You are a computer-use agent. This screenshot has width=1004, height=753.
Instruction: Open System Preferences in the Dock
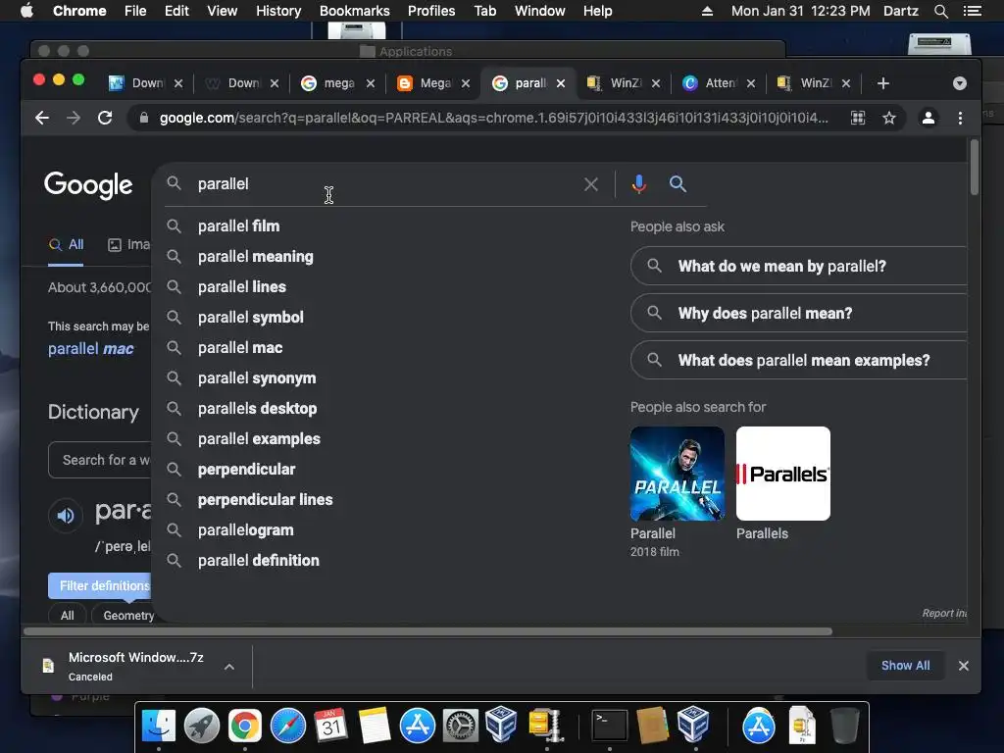[x=461, y=727]
